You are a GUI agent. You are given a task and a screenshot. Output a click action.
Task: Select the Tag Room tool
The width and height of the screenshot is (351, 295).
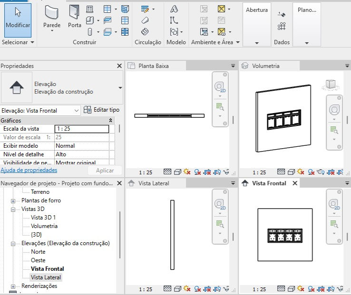pyautogui.click(x=204, y=32)
